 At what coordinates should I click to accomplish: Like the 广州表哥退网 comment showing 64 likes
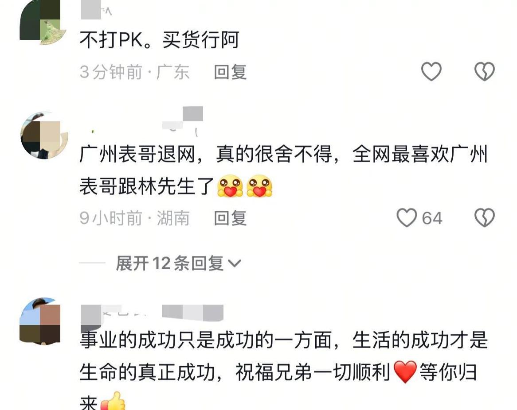[x=407, y=218]
